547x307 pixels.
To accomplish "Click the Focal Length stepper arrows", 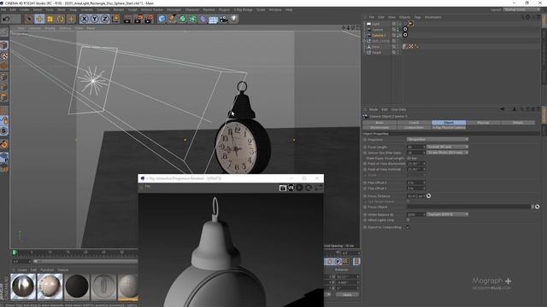I will click(425, 147).
